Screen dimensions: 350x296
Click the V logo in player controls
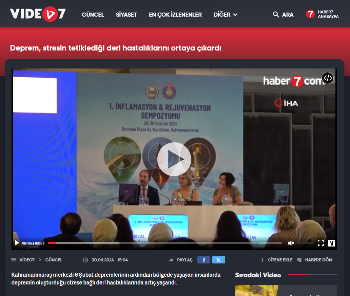click(331, 243)
